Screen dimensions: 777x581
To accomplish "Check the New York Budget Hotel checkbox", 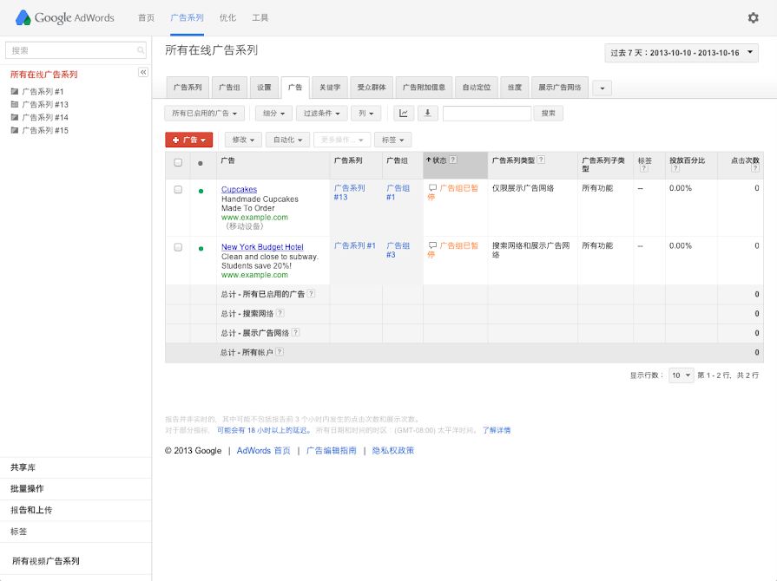I will 178,247.
